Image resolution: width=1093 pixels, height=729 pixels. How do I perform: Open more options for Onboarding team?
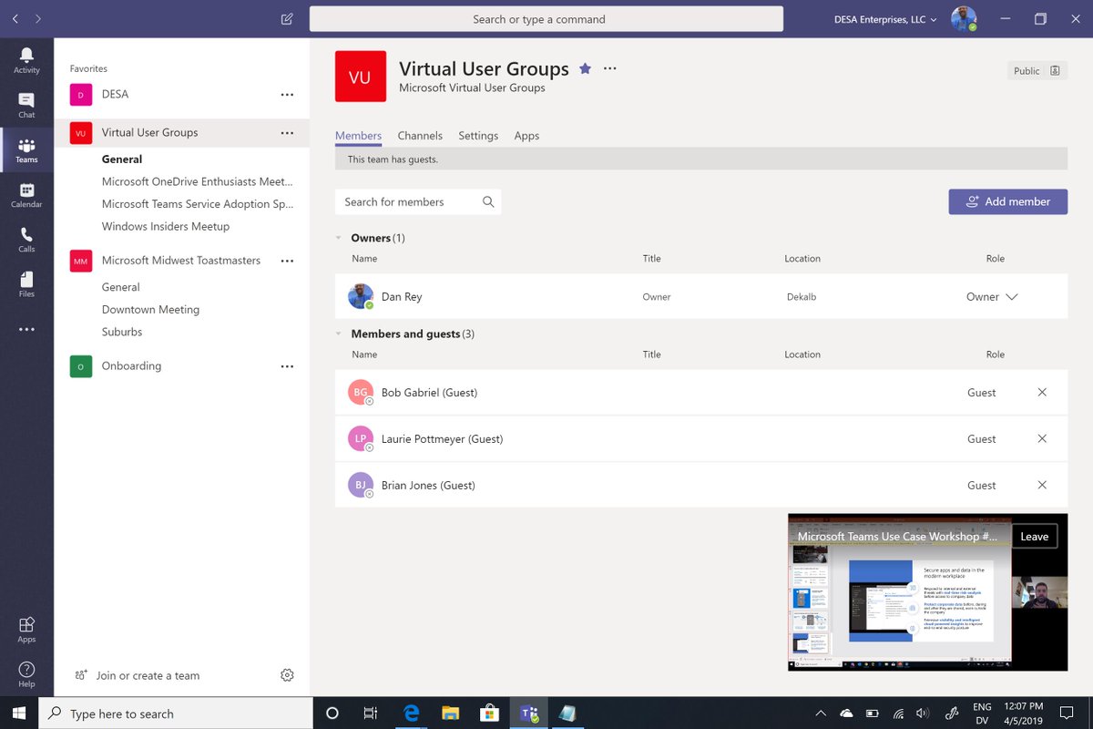tap(287, 366)
